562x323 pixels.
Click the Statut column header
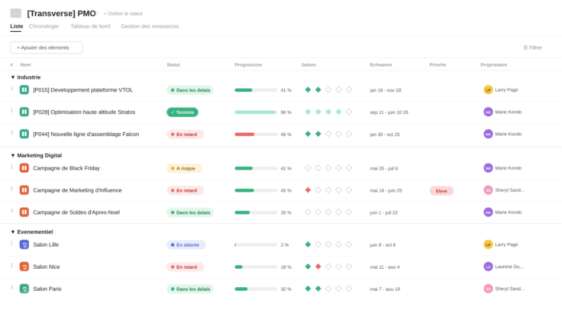[173, 65]
